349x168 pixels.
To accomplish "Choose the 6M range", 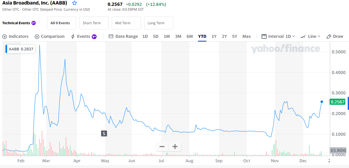I will [190, 37].
